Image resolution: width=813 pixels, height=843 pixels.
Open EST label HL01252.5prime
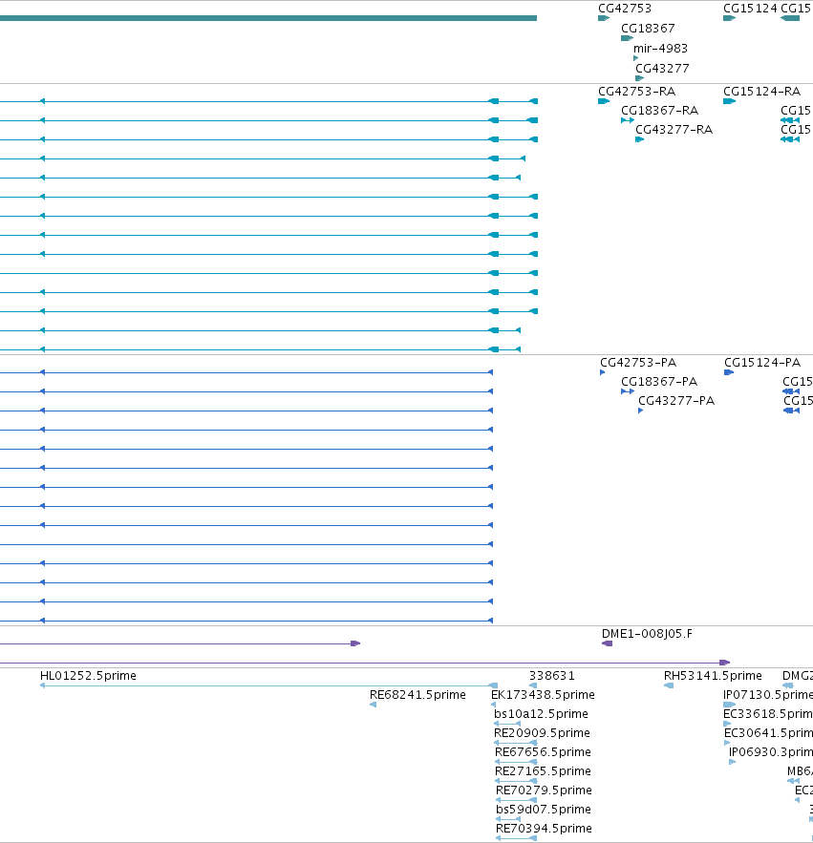point(88,675)
